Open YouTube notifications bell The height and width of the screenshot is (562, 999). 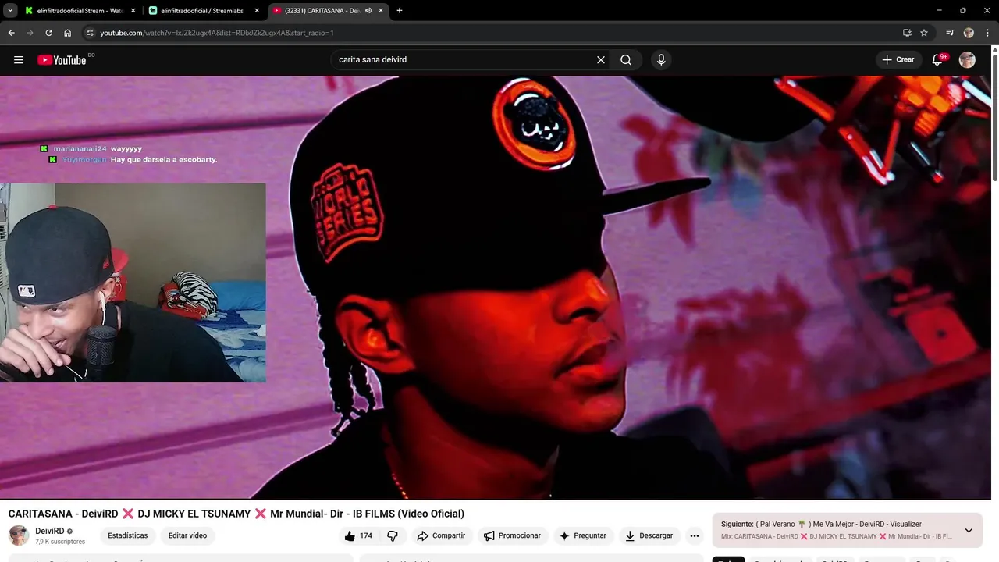click(x=938, y=60)
